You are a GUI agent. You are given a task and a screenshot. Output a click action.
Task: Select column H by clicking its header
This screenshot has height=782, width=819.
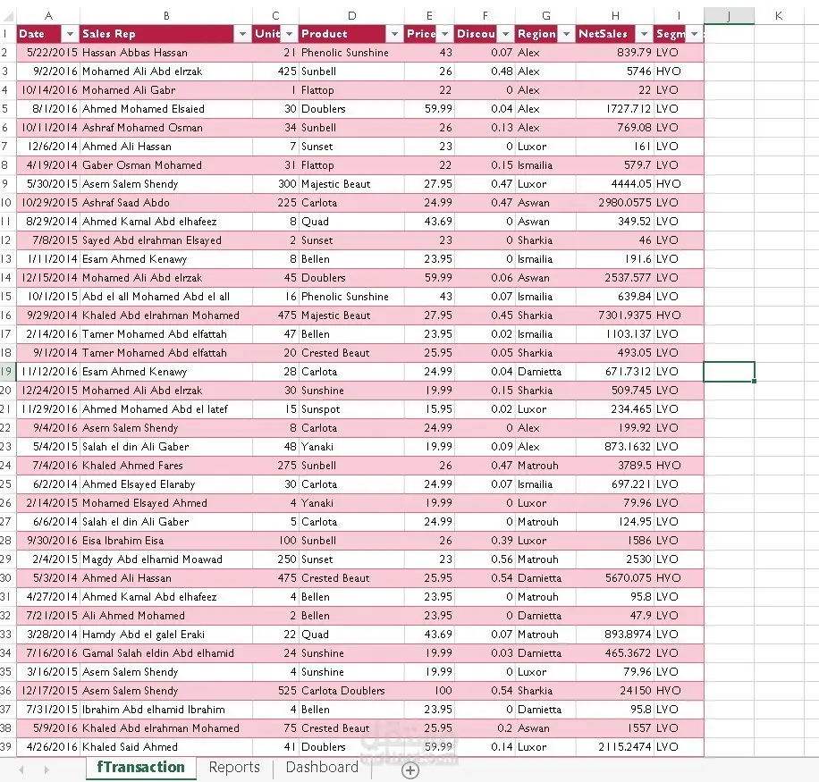click(615, 15)
